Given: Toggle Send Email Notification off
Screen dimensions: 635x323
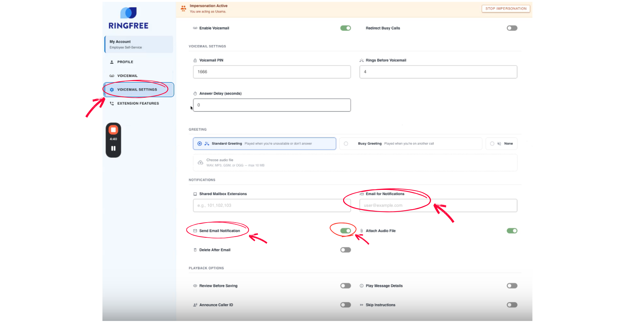Looking at the screenshot, I should [346, 231].
